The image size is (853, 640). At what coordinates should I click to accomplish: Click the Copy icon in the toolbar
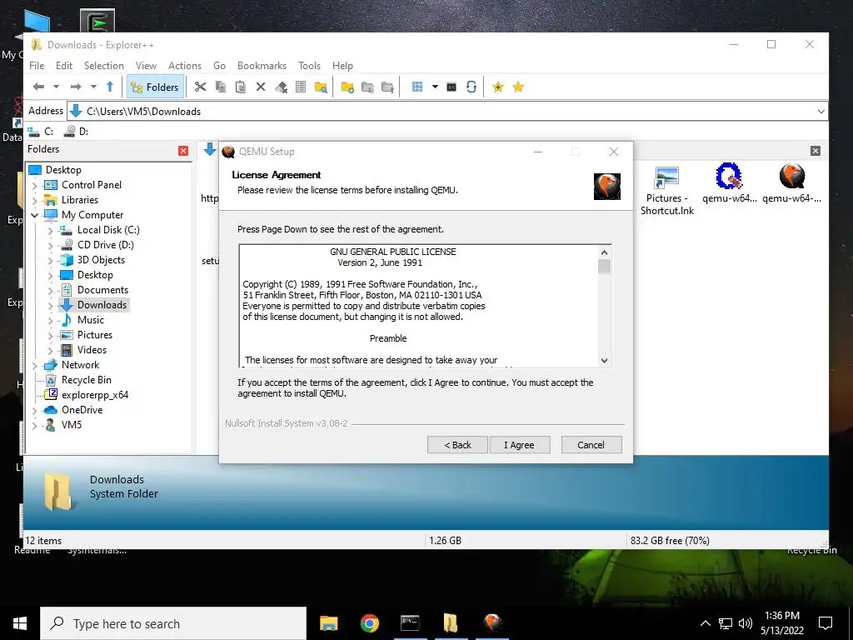point(220,87)
